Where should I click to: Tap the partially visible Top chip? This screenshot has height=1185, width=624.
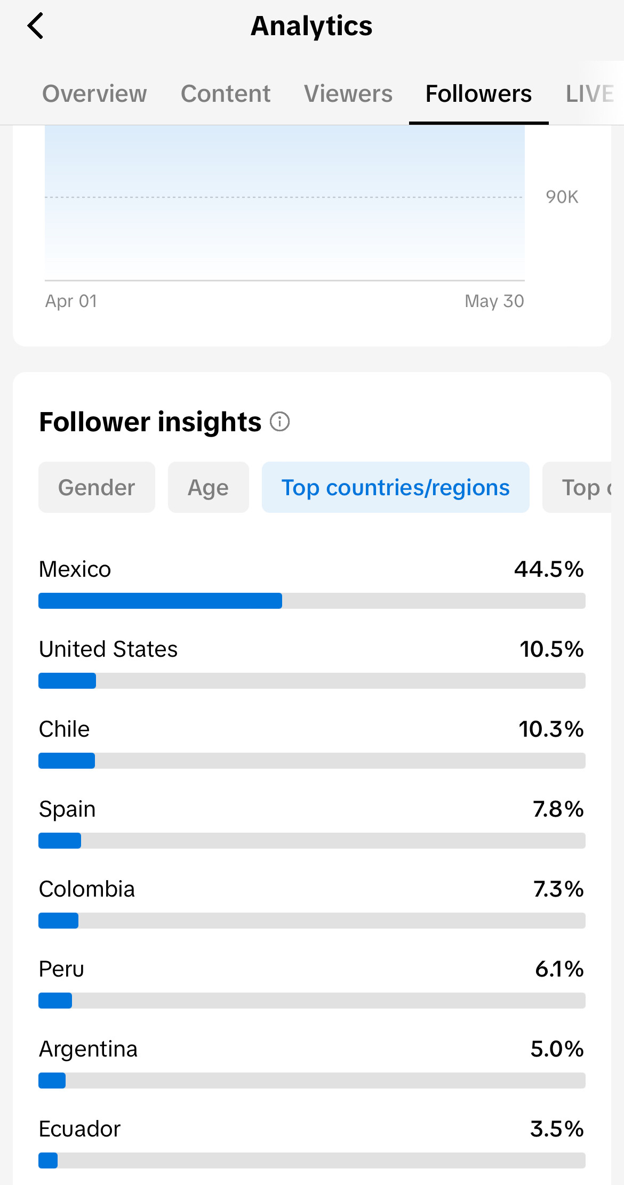pyautogui.click(x=577, y=487)
